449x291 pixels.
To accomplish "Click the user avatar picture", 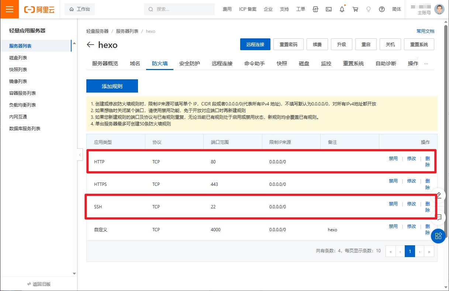I will click(x=439, y=9).
